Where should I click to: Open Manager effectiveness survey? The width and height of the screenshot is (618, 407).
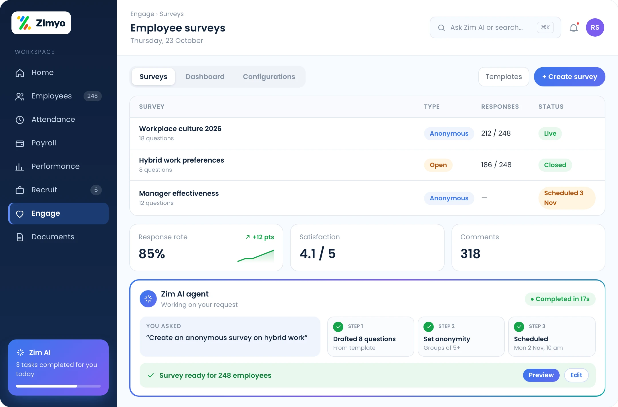pyautogui.click(x=367, y=198)
